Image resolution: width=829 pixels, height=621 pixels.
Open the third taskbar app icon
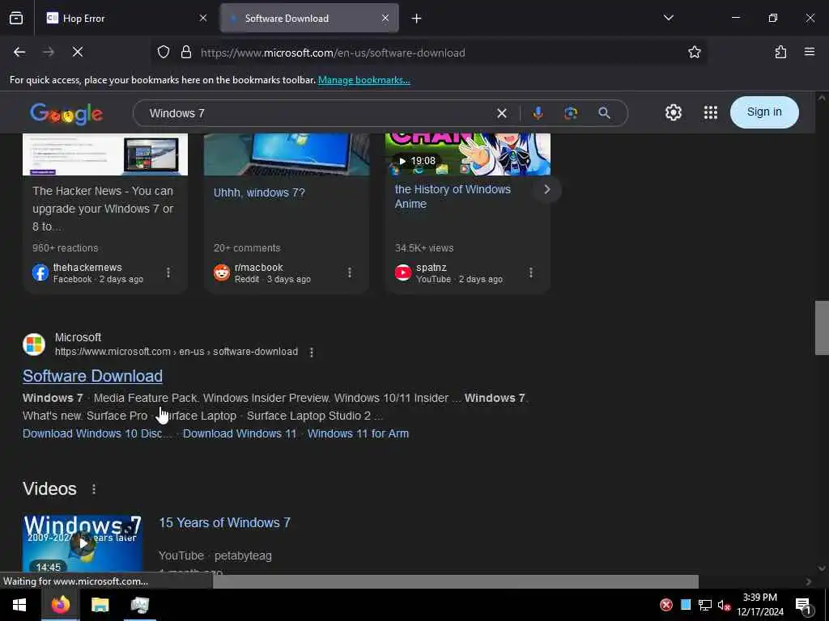click(x=139, y=605)
